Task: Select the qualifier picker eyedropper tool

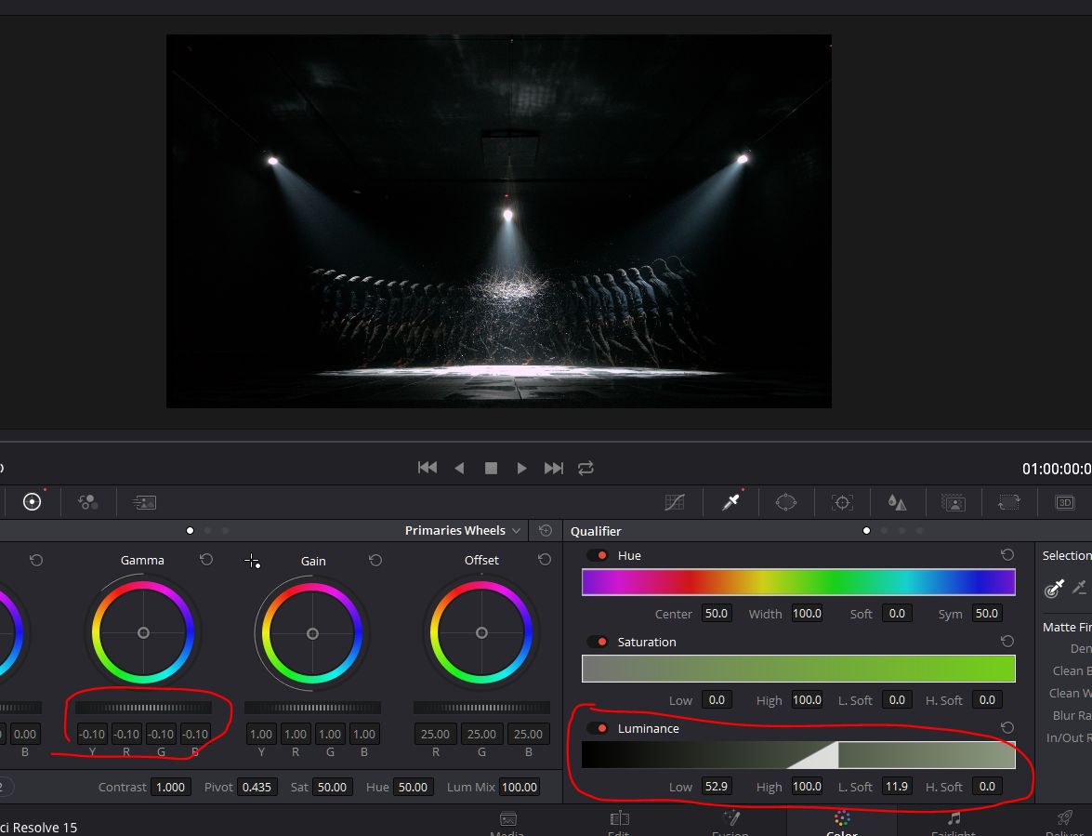Action: [1055, 588]
